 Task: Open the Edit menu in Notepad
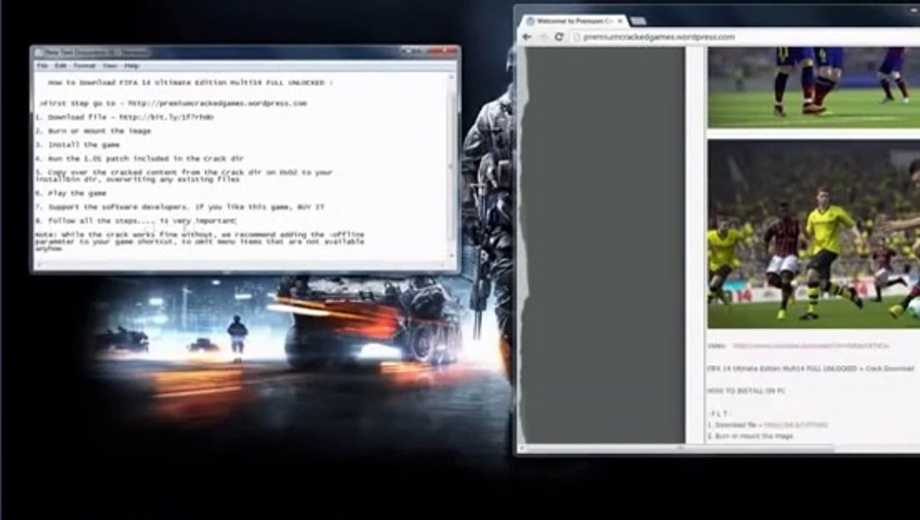point(61,66)
